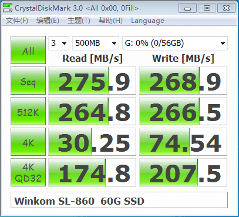Click the 4K QD32 read value 174.8
The height and width of the screenshot is (217, 239).
(92, 172)
